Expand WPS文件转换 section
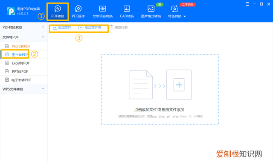This screenshot has height=162, width=273. point(24,89)
